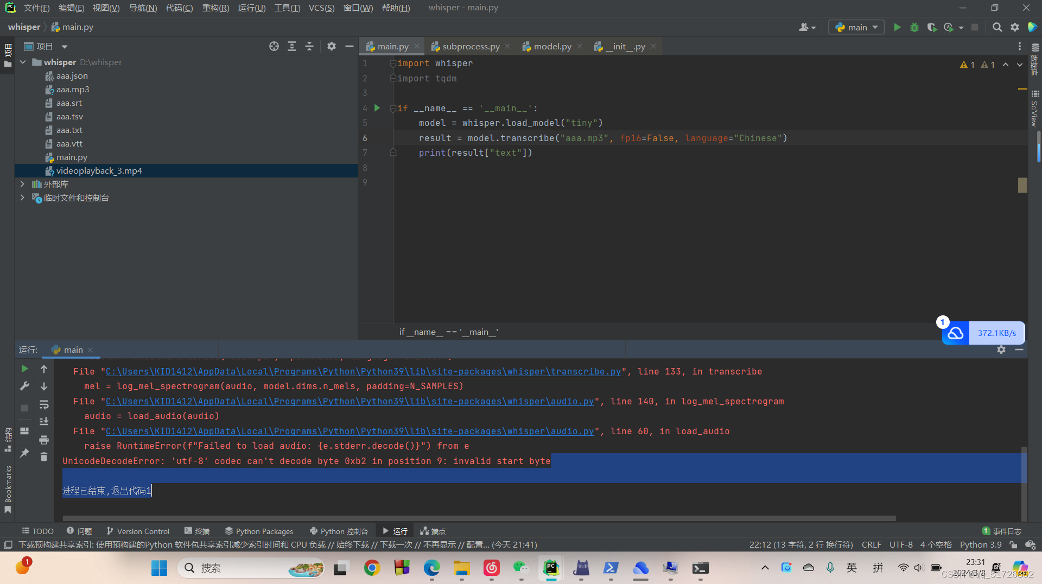Enable Select Opened File in project view
The width and height of the screenshot is (1042, 584).
click(274, 46)
